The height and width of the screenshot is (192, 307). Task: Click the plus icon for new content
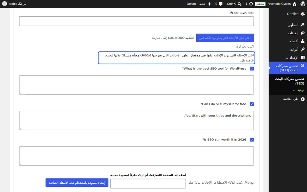tap(209, 4)
